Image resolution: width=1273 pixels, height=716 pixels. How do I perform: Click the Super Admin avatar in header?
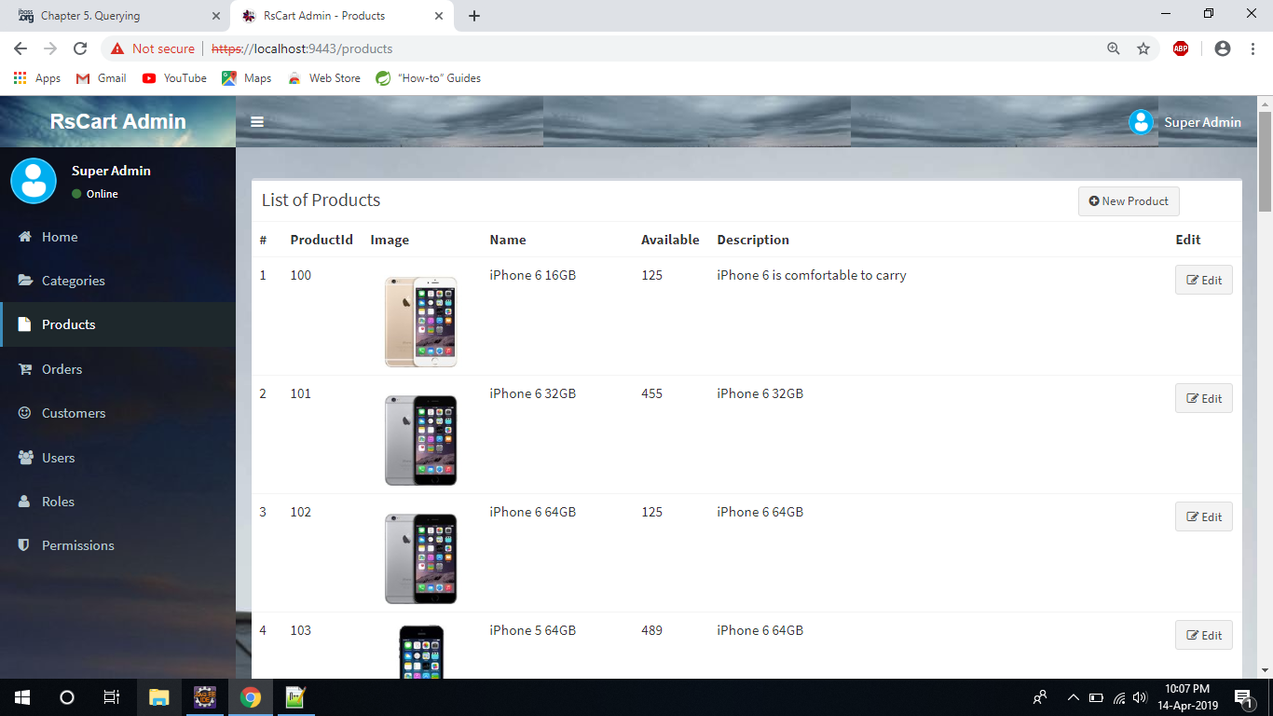pyautogui.click(x=1141, y=122)
